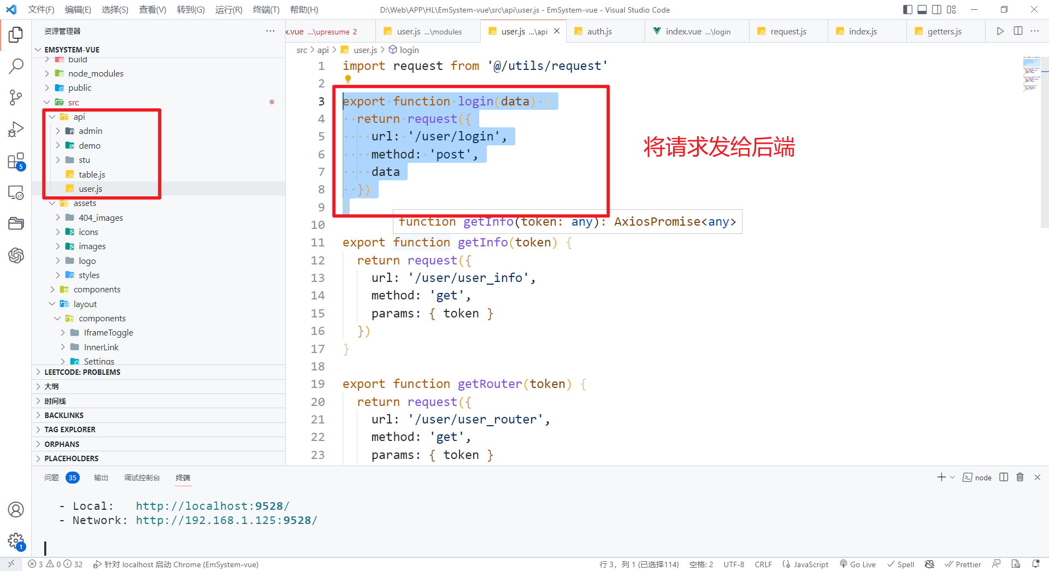Split the editor to the right
Image resolution: width=1049 pixels, height=571 pixels.
click(x=1018, y=31)
